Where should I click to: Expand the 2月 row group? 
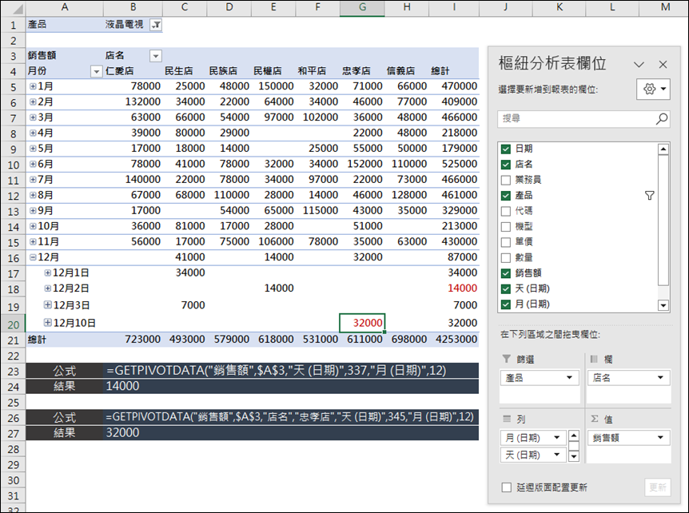(x=33, y=102)
